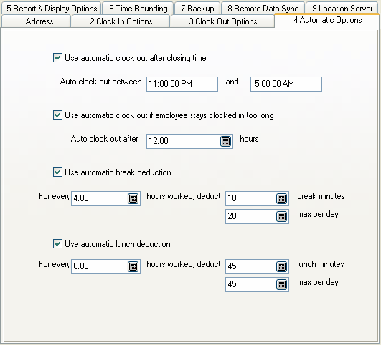Image resolution: width=381 pixels, height=345 pixels.
Task: Open the 9 Location Server tab
Action: coord(342,9)
